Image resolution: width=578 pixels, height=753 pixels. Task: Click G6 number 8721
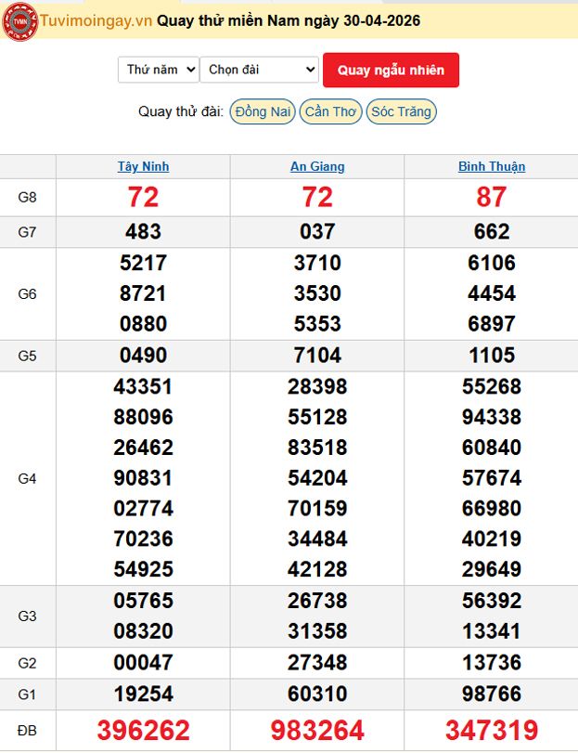(x=144, y=293)
